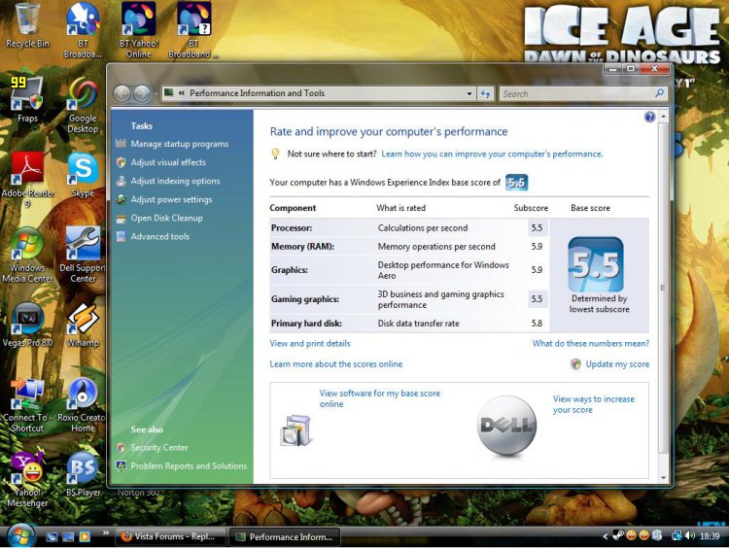Open Adjust visual effects task
729x548 pixels.
point(168,162)
